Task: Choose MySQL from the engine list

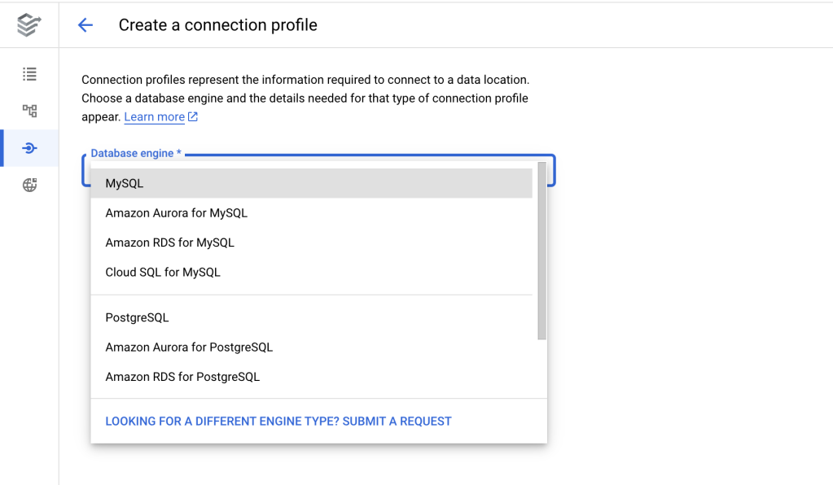Action: click(125, 183)
